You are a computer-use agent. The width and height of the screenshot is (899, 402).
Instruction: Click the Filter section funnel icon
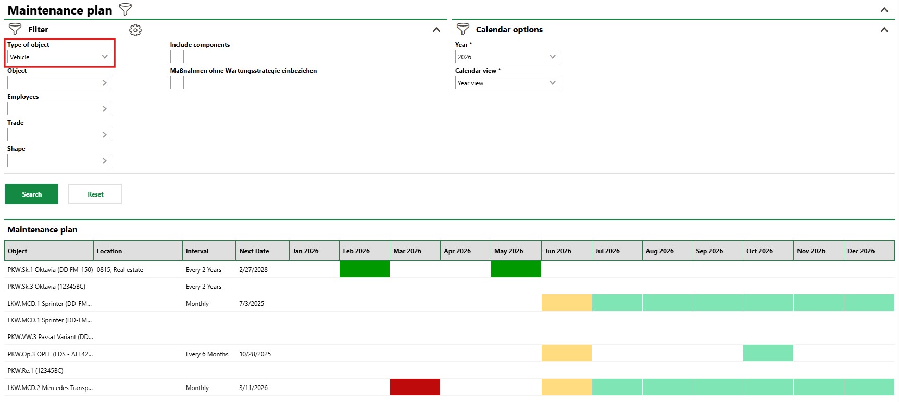pyautogui.click(x=15, y=30)
